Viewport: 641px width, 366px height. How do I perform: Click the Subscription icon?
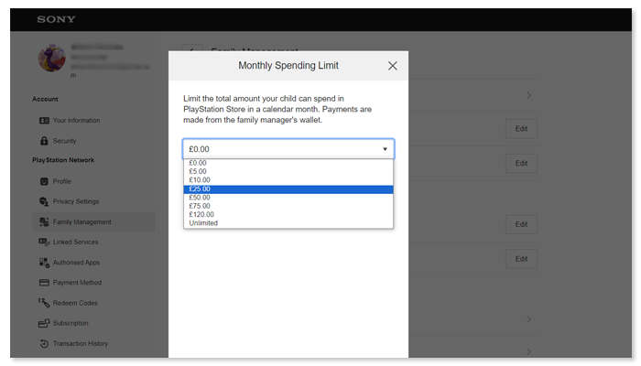tap(44, 323)
